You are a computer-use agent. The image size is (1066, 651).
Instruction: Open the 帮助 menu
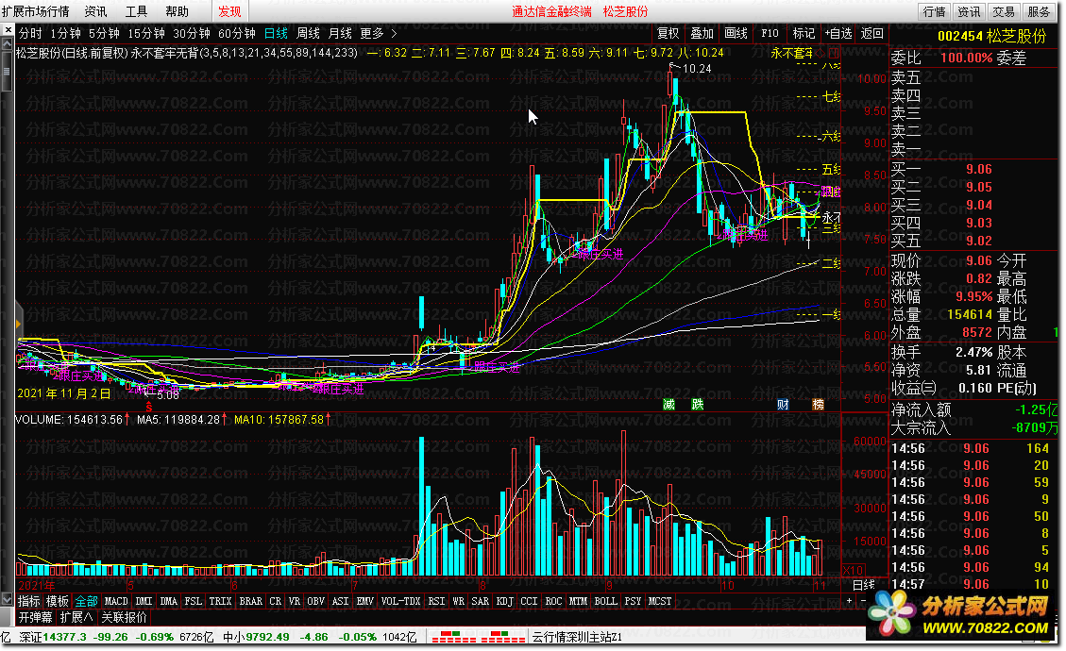click(178, 11)
